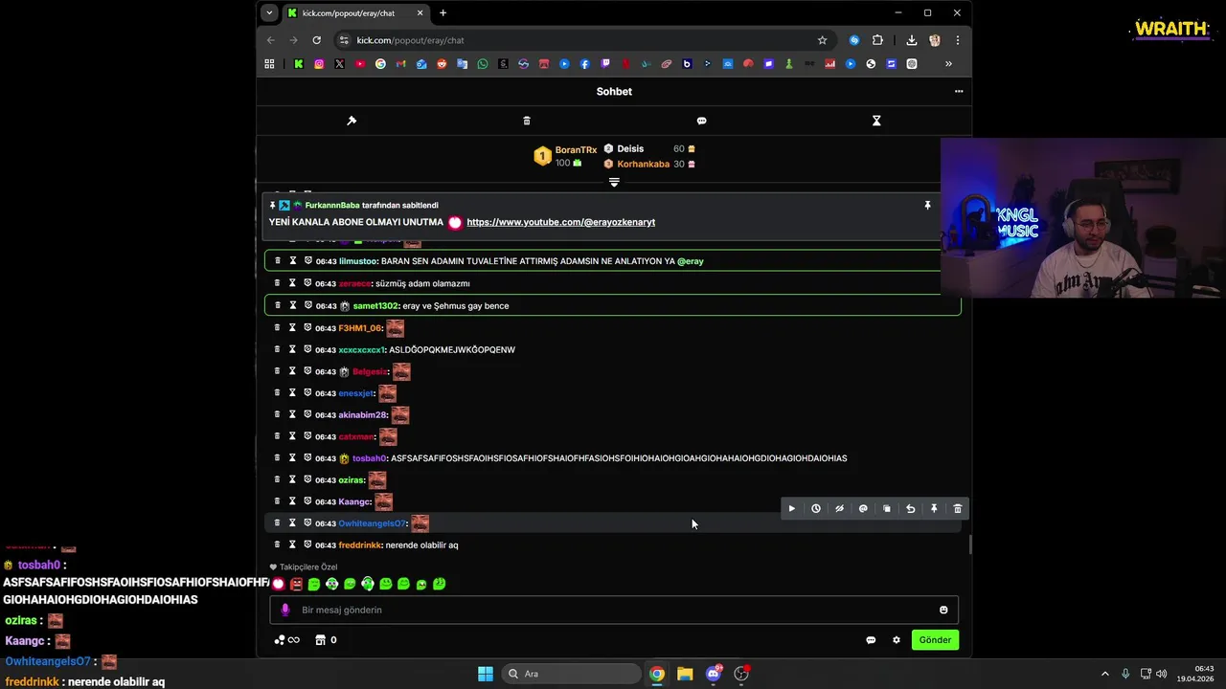Image resolution: width=1226 pixels, height=689 pixels.
Task: Click the @eray mention
Action: click(691, 261)
